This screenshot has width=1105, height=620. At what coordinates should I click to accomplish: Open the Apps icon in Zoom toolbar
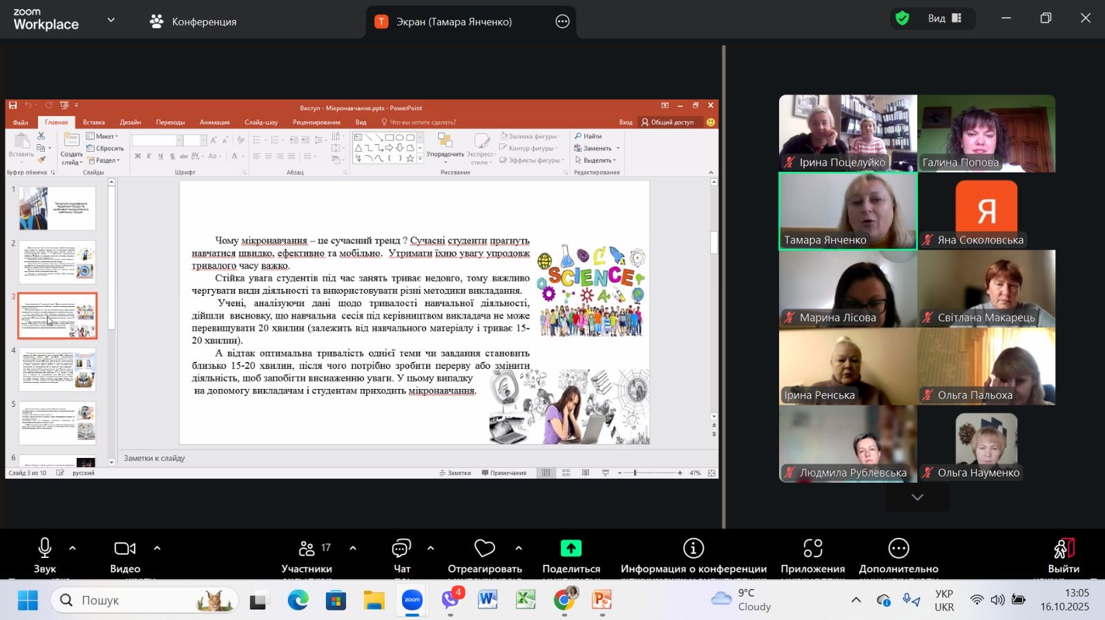click(812, 549)
